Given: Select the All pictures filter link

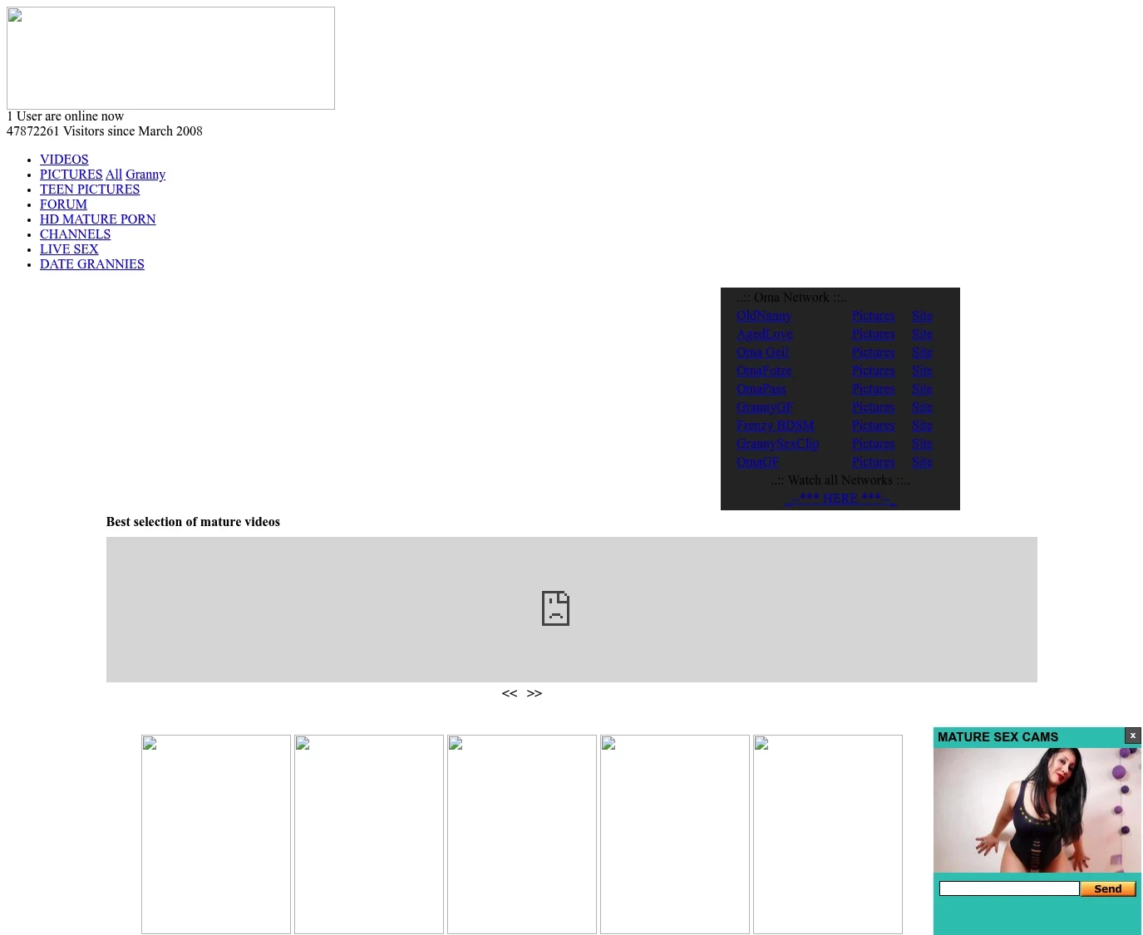Looking at the screenshot, I should pyautogui.click(x=114, y=175).
